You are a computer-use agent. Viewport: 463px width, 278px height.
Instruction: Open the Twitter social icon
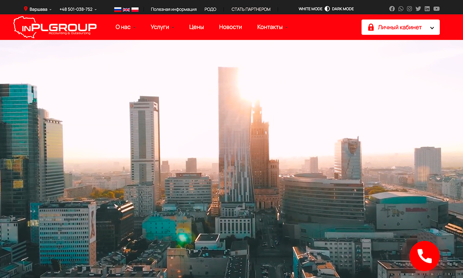(x=418, y=9)
